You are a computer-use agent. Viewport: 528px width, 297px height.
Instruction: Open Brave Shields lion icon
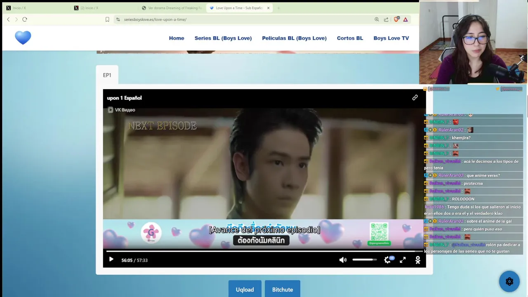coord(396,19)
